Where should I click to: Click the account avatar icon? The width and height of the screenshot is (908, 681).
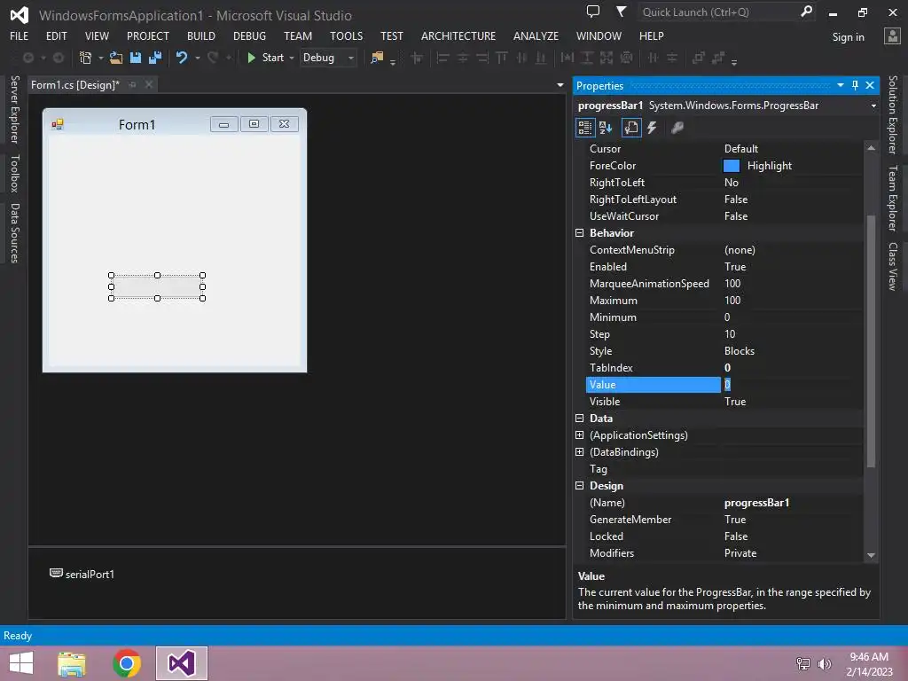pyautogui.click(x=892, y=35)
